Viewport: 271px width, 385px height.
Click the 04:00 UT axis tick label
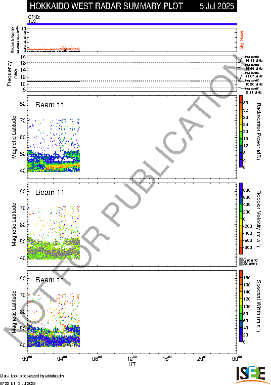coord(62,358)
